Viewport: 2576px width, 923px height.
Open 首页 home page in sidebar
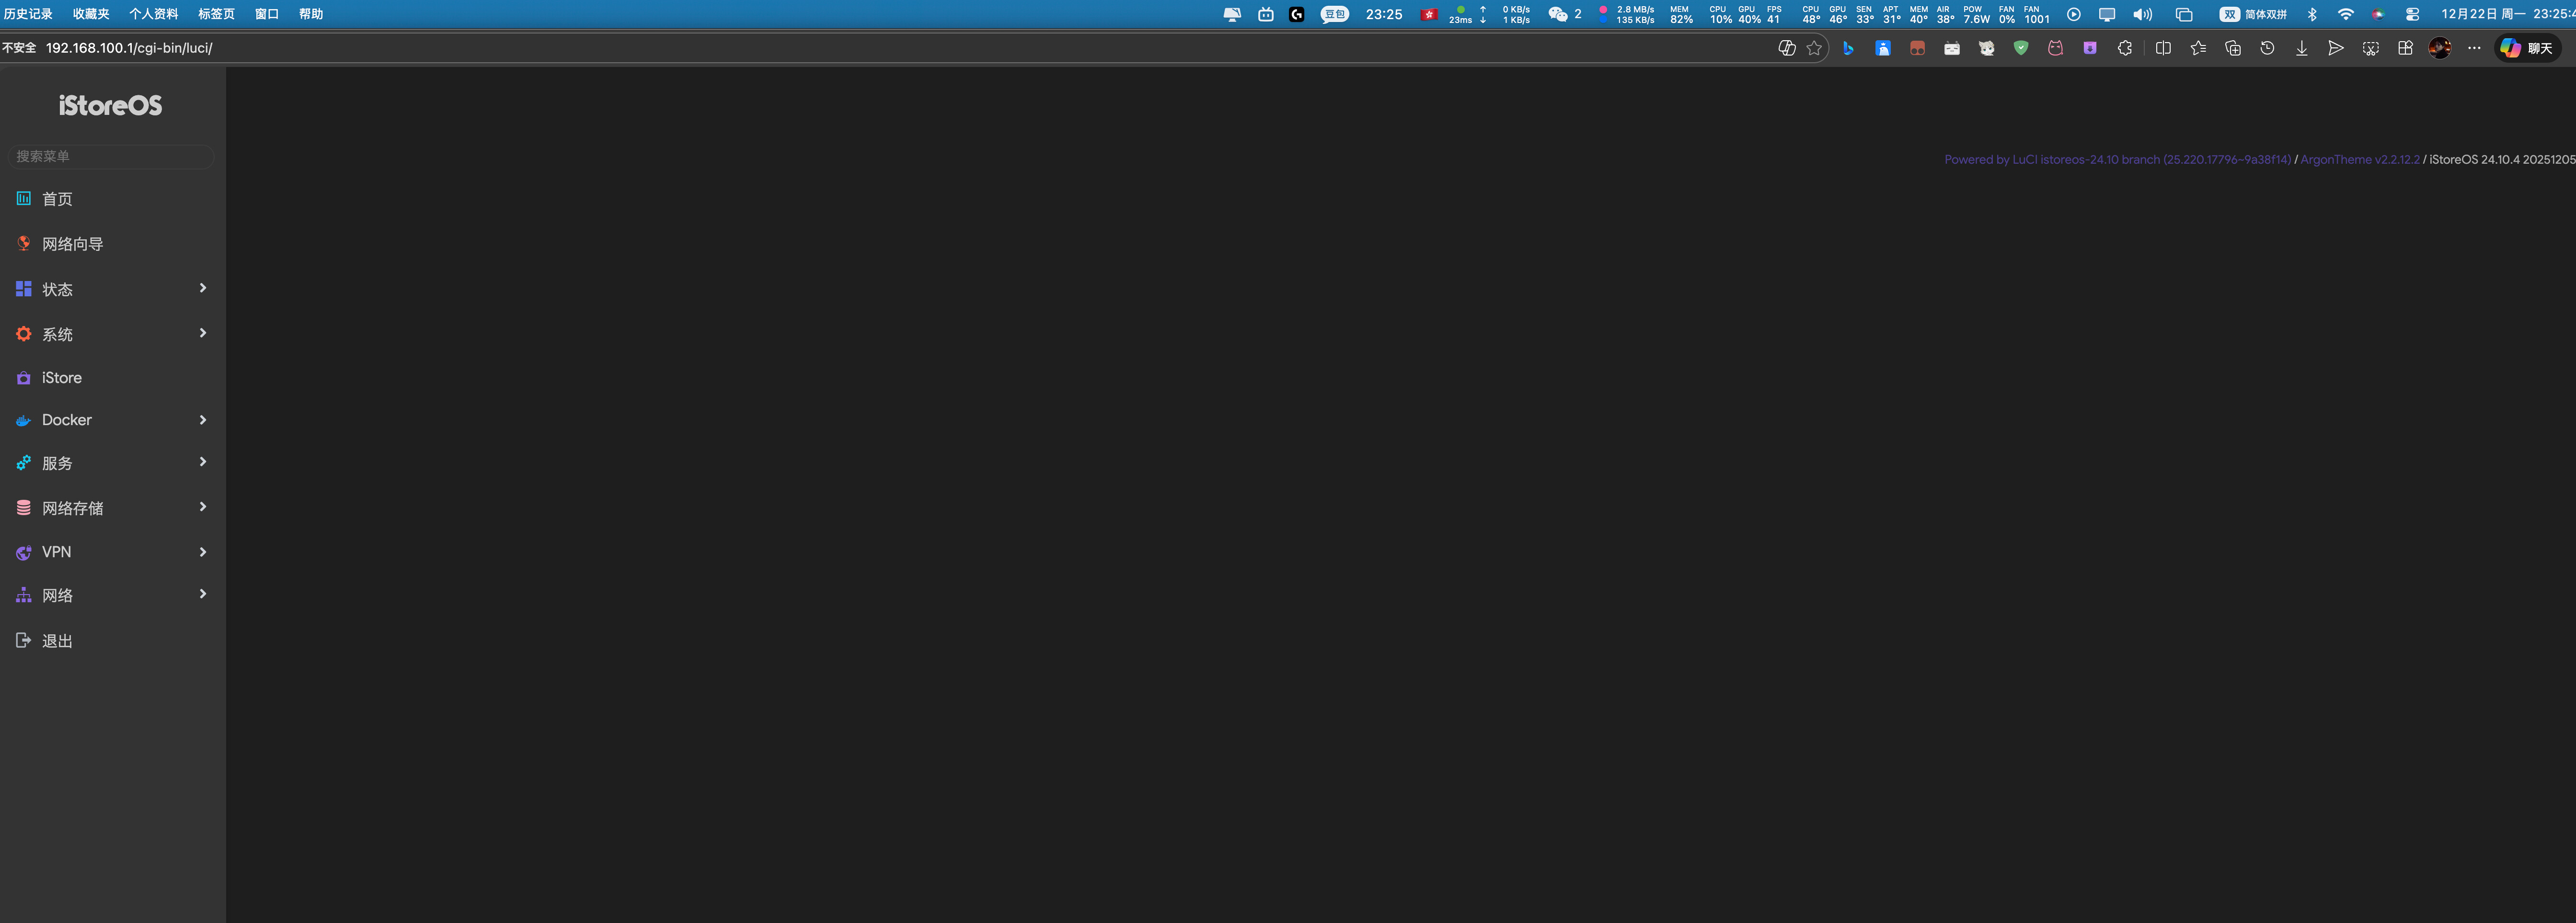click(x=57, y=199)
